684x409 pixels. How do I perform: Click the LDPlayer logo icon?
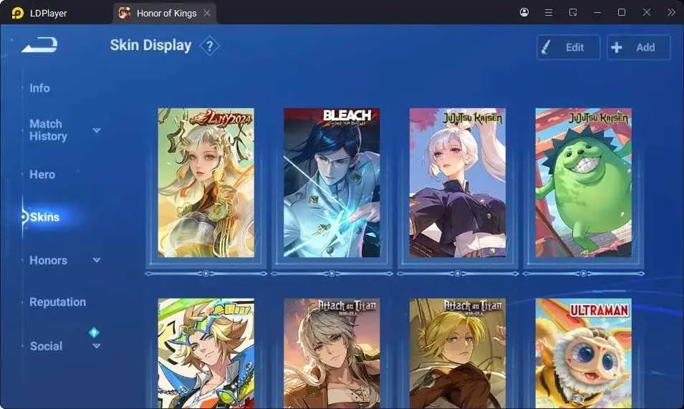click(x=17, y=13)
